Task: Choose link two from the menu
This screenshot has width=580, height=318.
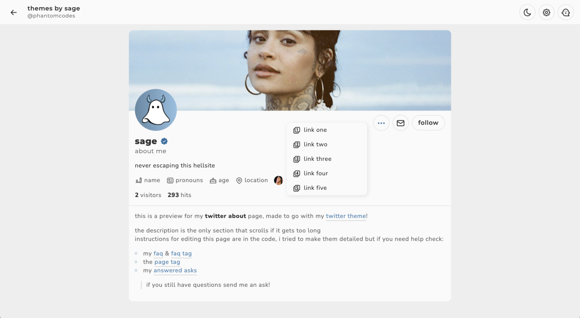Action: click(x=315, y=145)
